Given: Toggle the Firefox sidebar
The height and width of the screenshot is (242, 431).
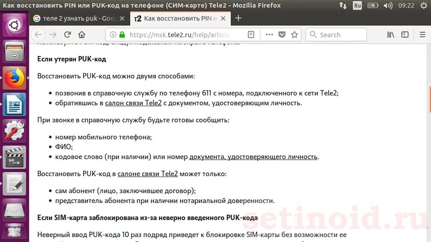Looking at the screenshot, I should (405, 35).
